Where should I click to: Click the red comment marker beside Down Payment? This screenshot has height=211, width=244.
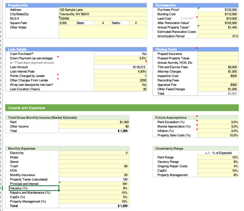pyautogui.click(x=57, y=57)
